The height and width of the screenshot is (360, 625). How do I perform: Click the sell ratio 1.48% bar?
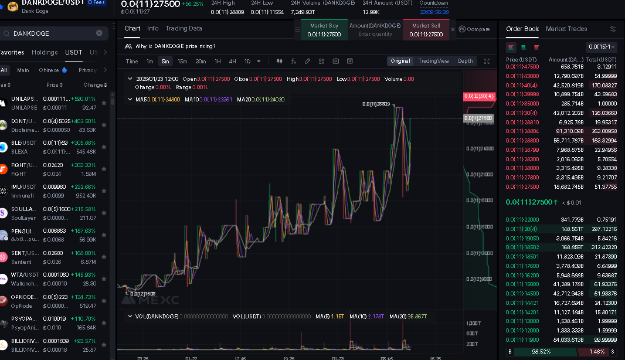click(597, 352)
